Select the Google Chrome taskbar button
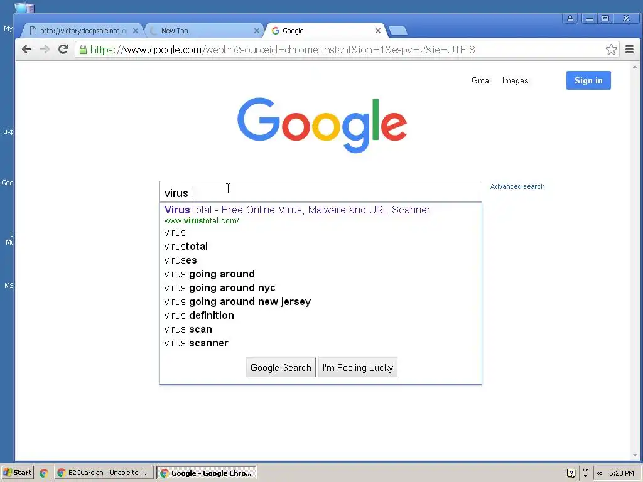643x482 pixels. pos(207,473)
